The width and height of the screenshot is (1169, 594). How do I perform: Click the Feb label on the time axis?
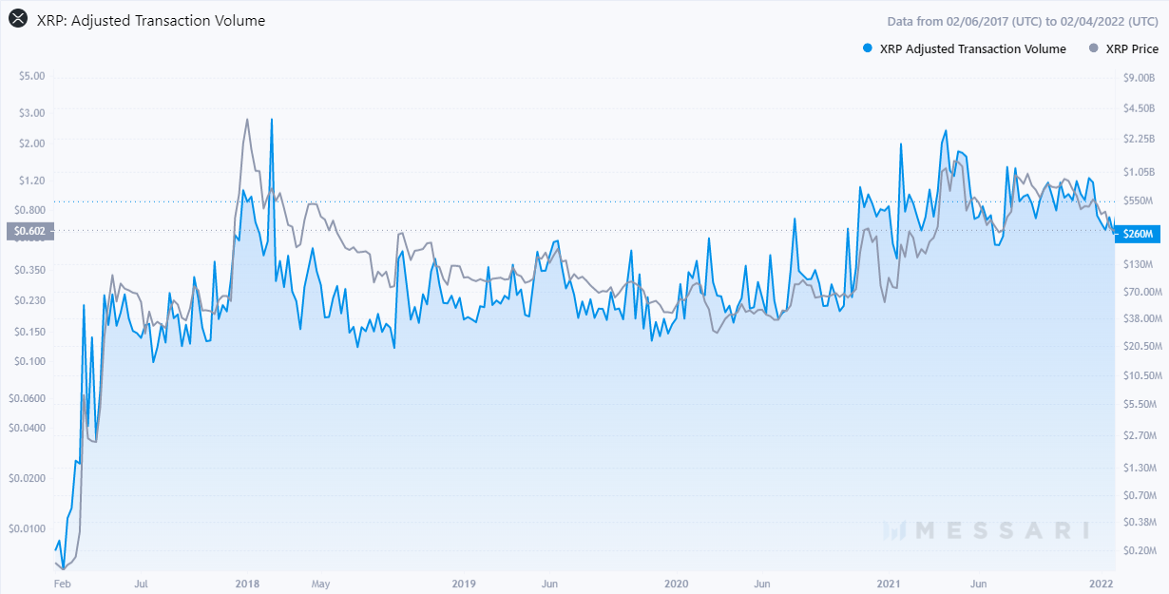pyautogui.click(x=62, y=583)
